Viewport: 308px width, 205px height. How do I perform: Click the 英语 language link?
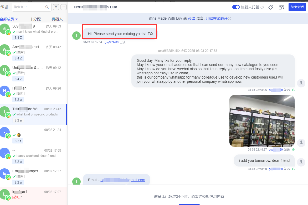191,18
